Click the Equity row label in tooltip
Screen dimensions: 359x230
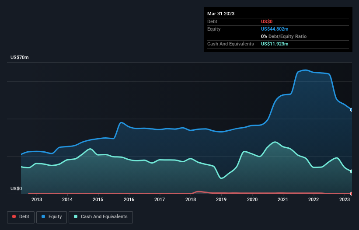tap(214, 29)
